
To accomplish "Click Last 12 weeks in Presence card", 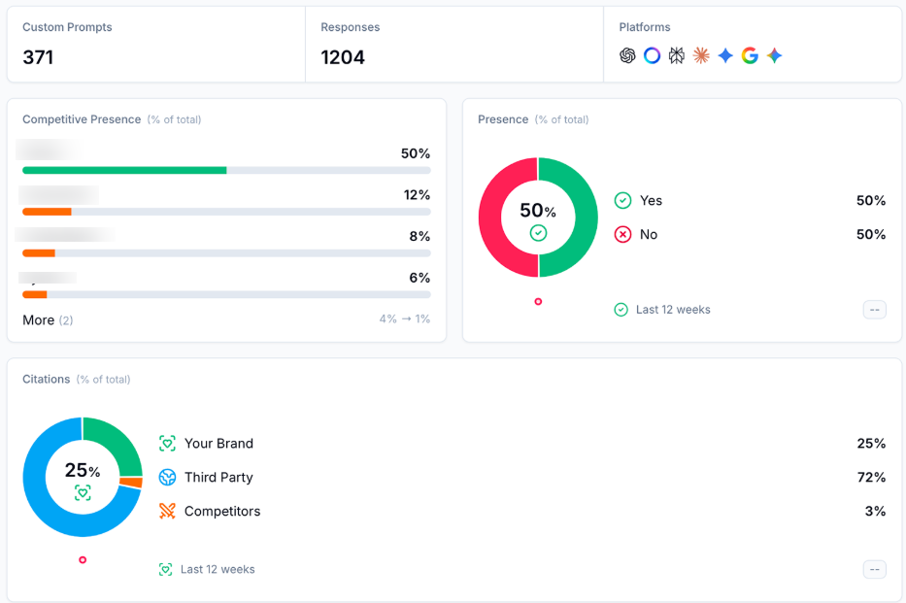I will [x=672, y=310].
